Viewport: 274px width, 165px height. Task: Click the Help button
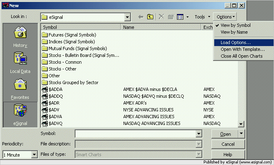coord(228,155)
